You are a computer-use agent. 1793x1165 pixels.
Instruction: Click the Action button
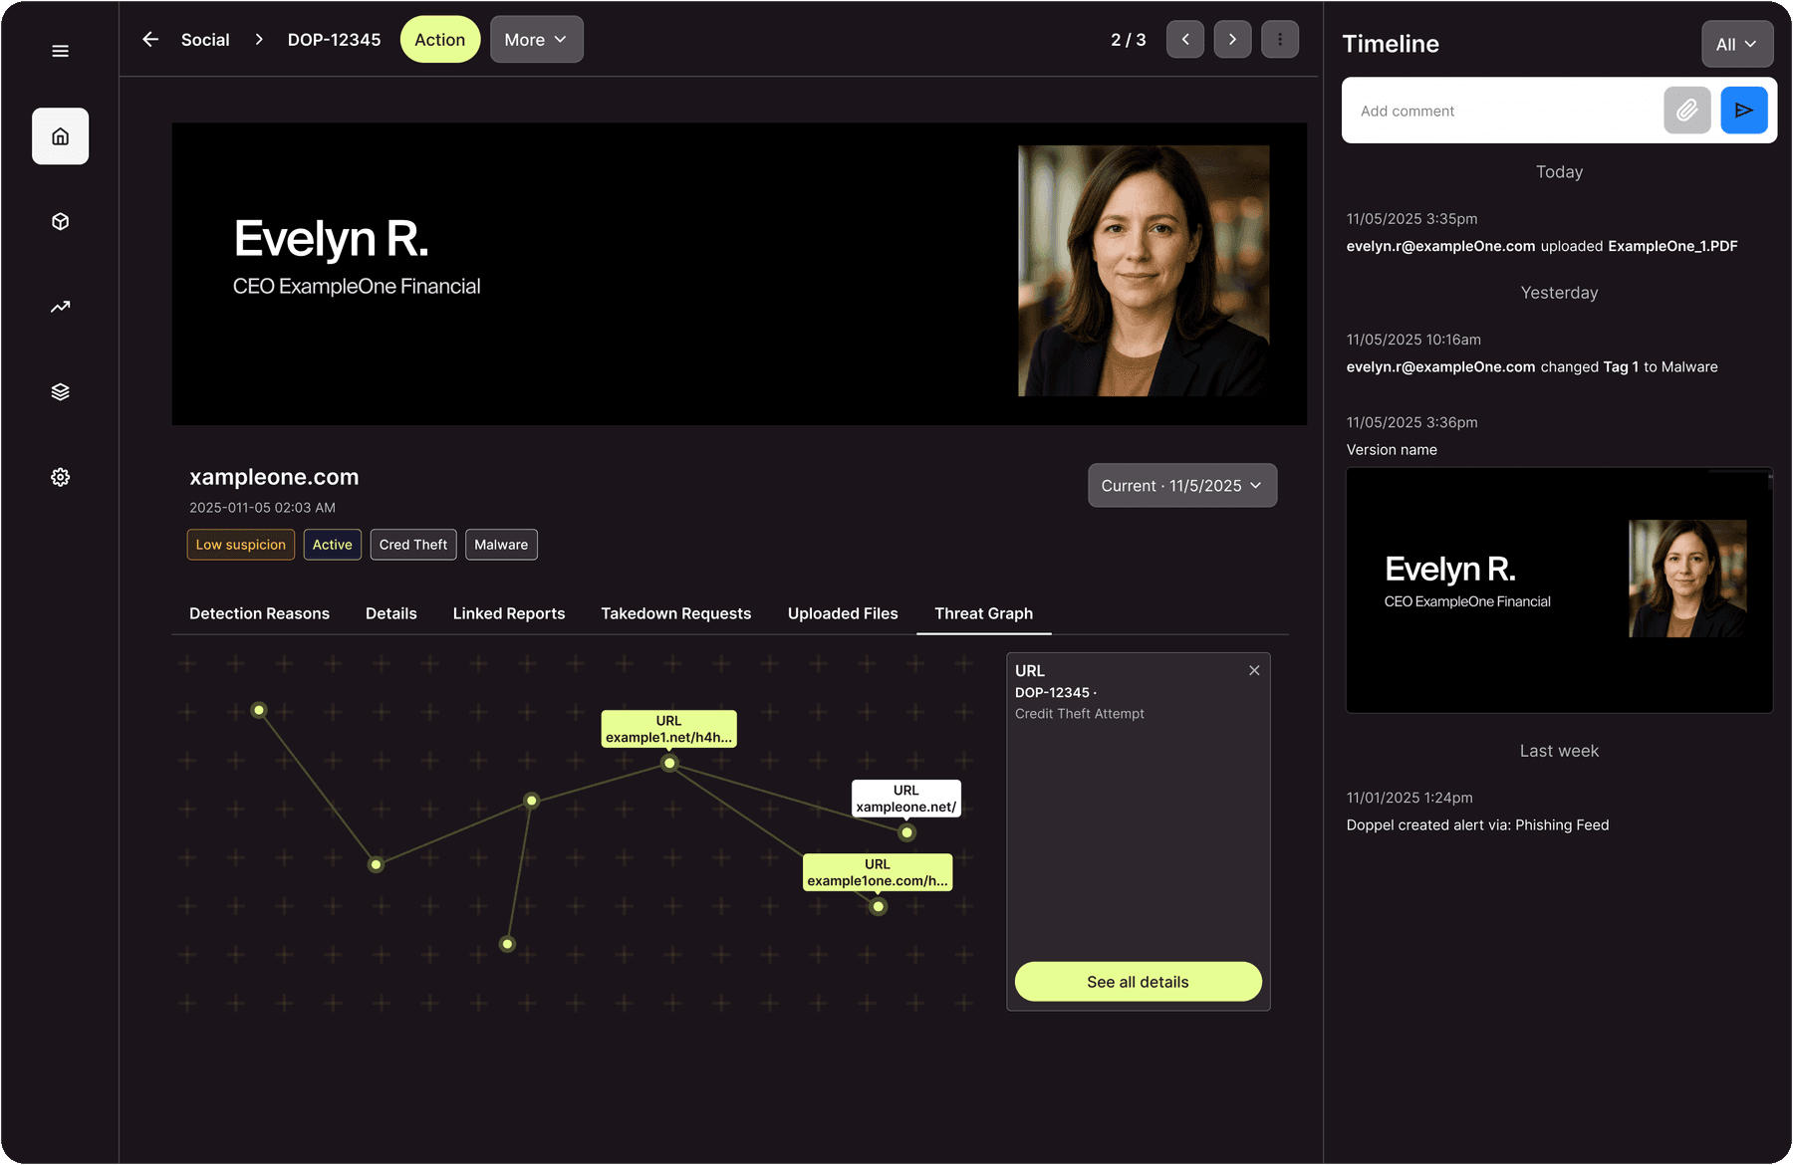pos(439,39)
